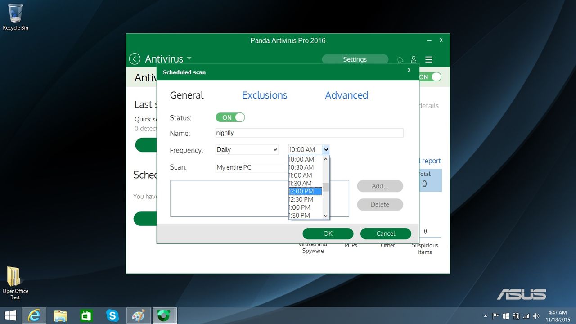Click the time list scrollbar thumb
576x324 pixels.
tap(326, 187)
